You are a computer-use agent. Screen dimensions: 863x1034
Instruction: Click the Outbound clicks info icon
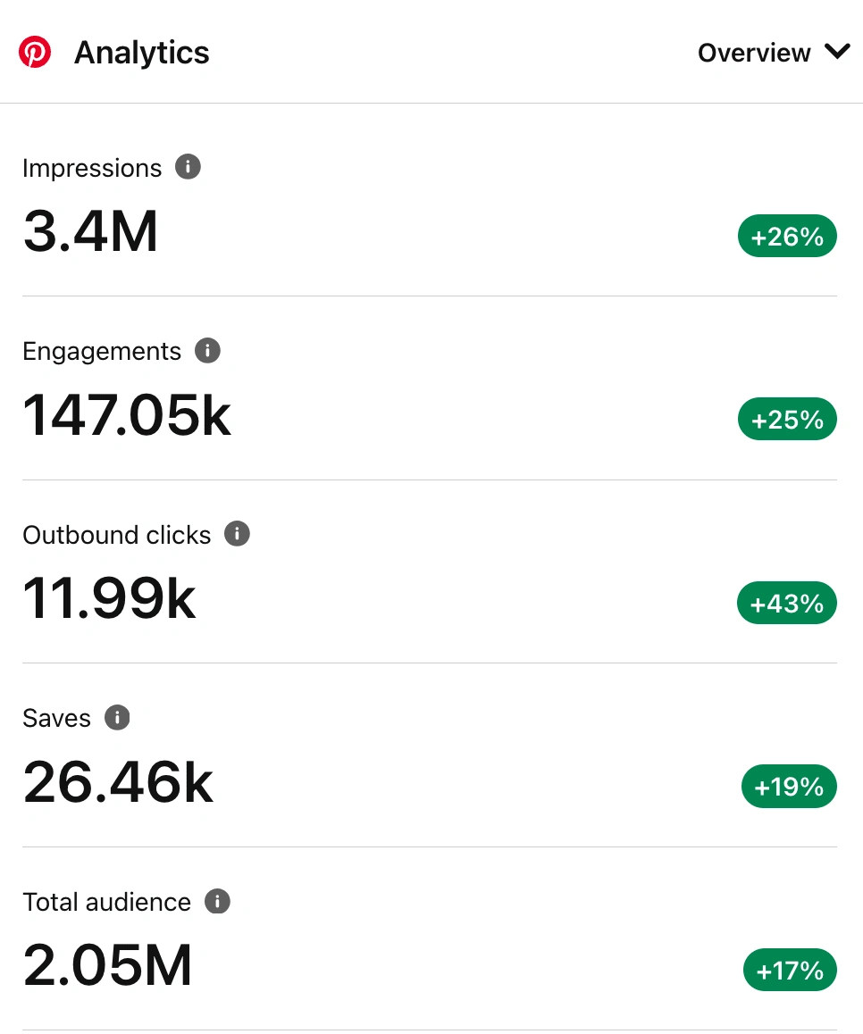coord(237,534)
